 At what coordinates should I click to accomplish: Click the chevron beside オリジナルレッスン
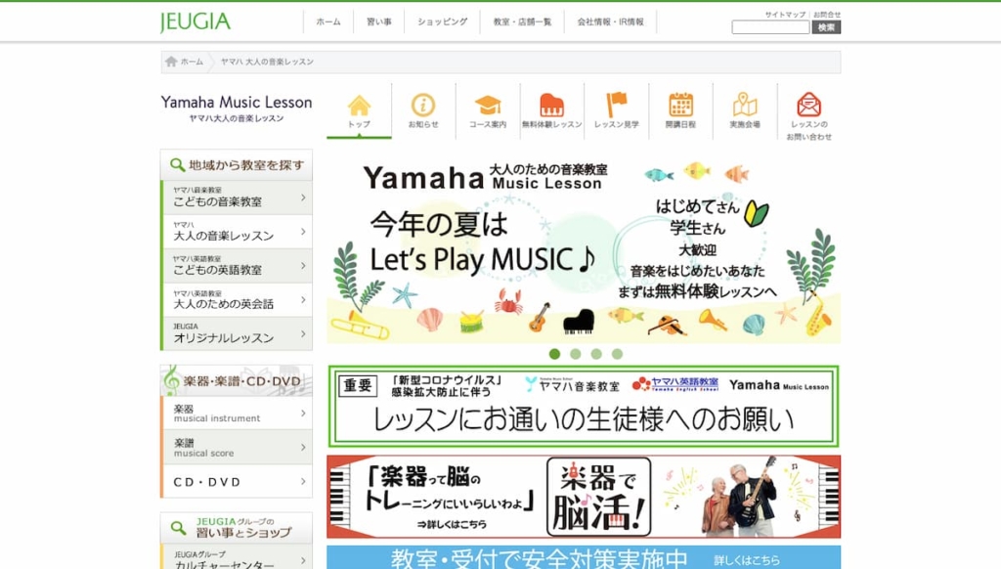coord(303,333)
